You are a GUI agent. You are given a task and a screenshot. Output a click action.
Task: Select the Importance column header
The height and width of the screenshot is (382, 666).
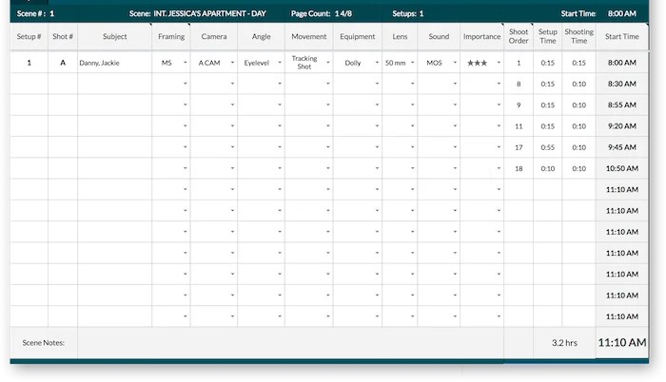482,36
